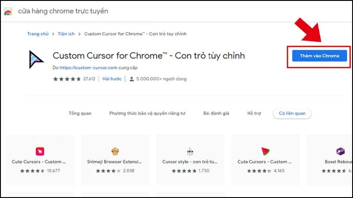Click the Custom Cursor extension arrow icon
Viewport: 353px width, 198px height.
(36, 59)
